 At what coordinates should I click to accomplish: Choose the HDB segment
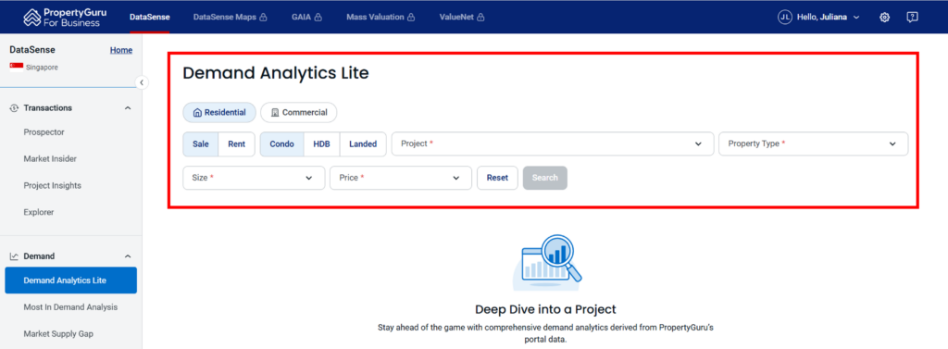pos(321,144)
